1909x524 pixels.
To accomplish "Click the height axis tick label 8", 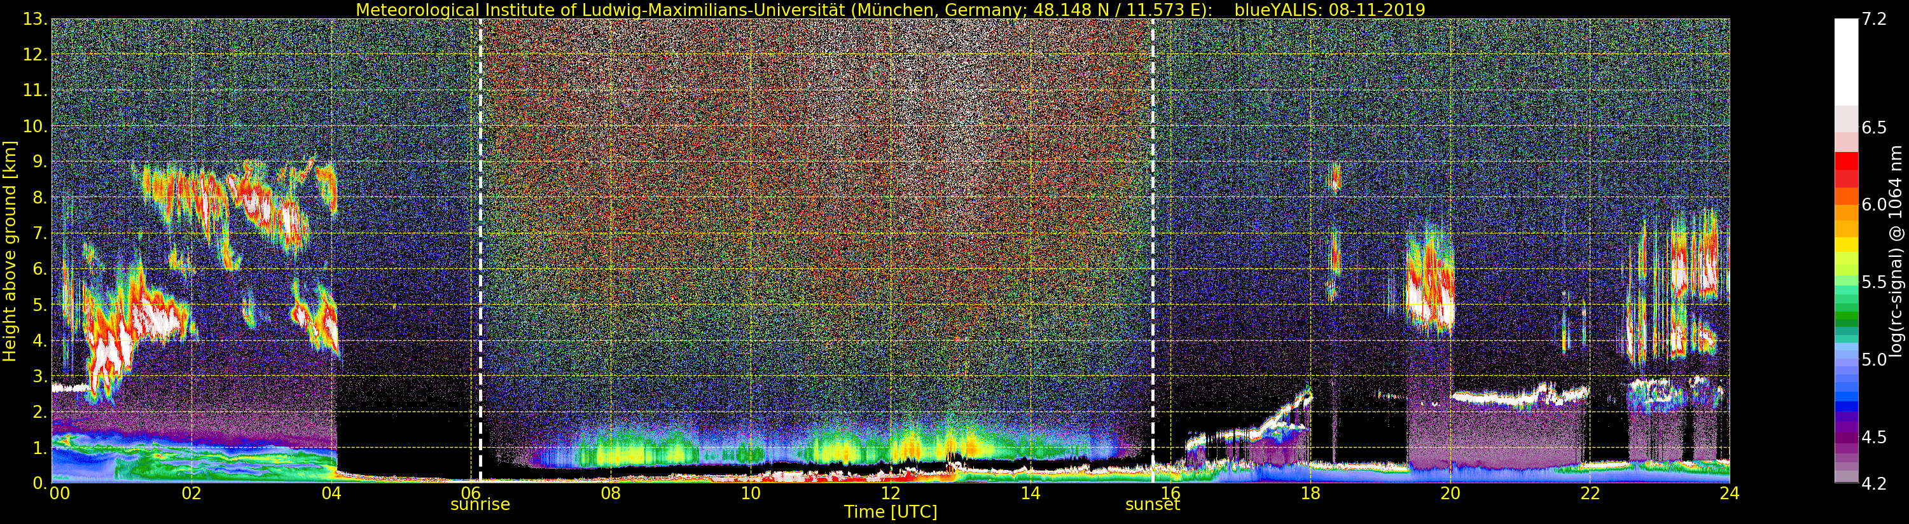I will click(x=41, y=198).
